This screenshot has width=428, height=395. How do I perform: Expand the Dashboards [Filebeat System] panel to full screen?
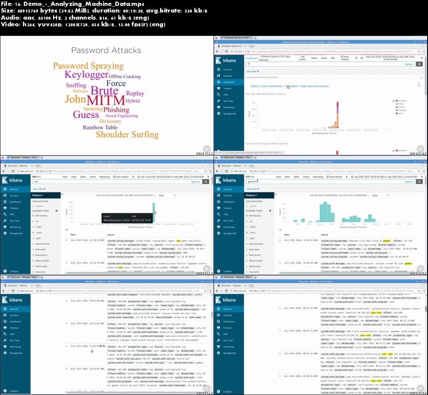click(420, 78)
